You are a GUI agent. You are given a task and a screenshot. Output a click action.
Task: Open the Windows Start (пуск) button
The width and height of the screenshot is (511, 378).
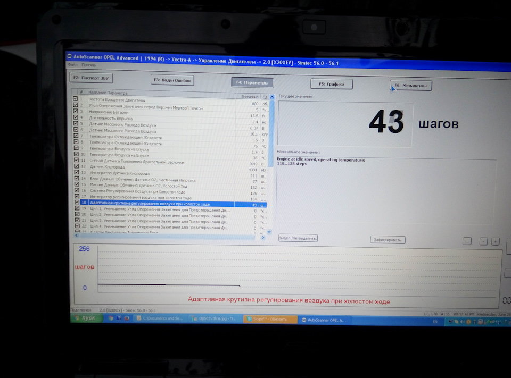point(86,318)
